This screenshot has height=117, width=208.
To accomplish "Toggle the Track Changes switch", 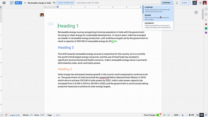I will tap(158, 115).
